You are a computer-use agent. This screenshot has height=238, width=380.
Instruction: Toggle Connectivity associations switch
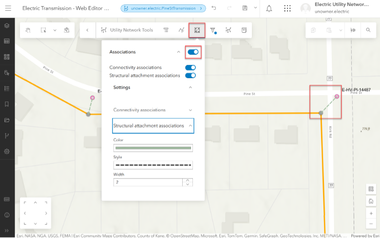click(x=190, y=67)
